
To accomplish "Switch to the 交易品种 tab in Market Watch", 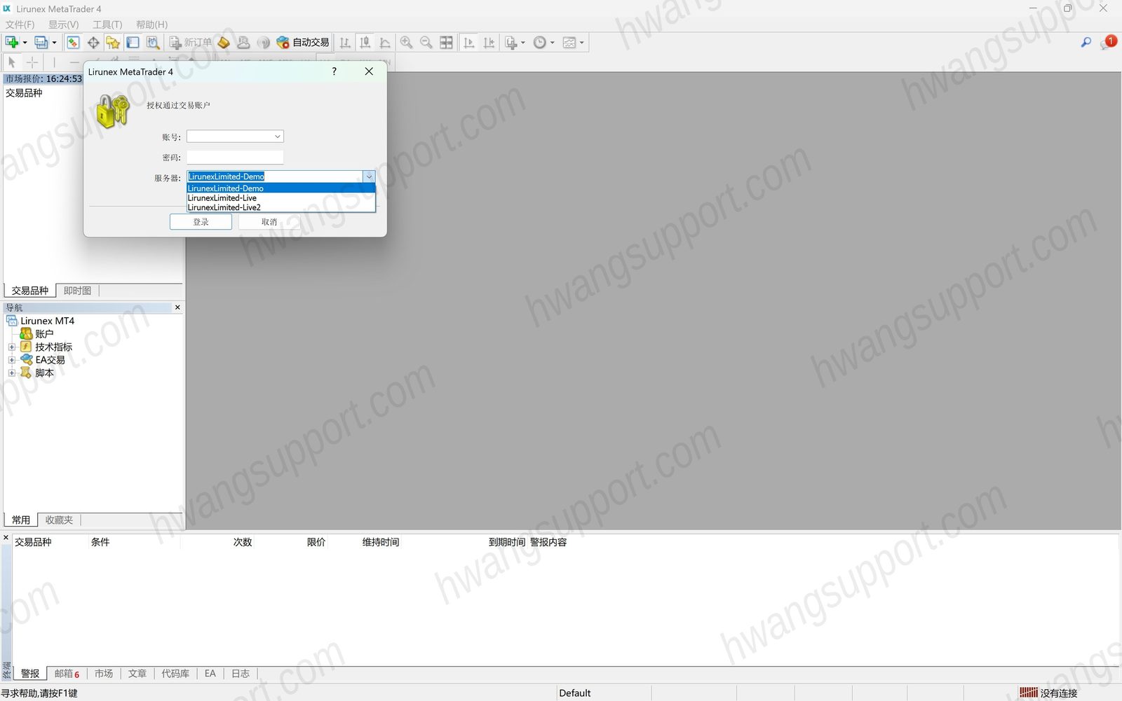I will click(29, 291).
